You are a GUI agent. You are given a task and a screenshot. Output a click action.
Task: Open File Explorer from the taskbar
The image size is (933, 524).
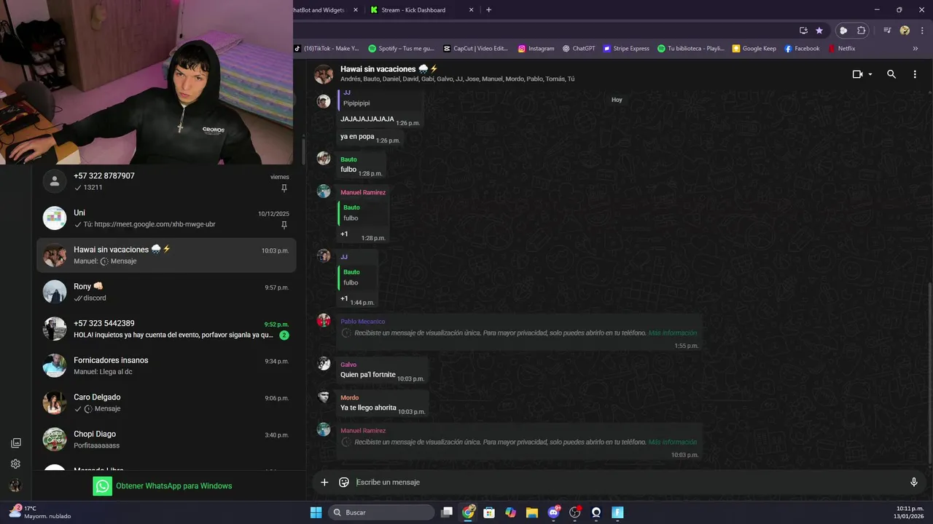(x=532, y=512)
